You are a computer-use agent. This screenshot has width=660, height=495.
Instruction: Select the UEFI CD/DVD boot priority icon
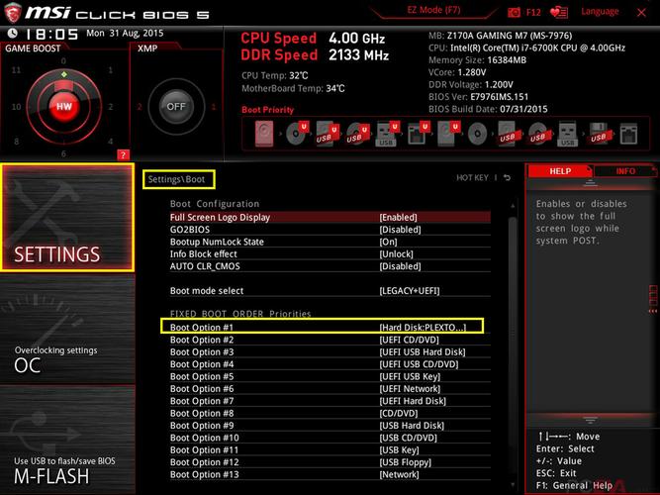click(297, 134)
